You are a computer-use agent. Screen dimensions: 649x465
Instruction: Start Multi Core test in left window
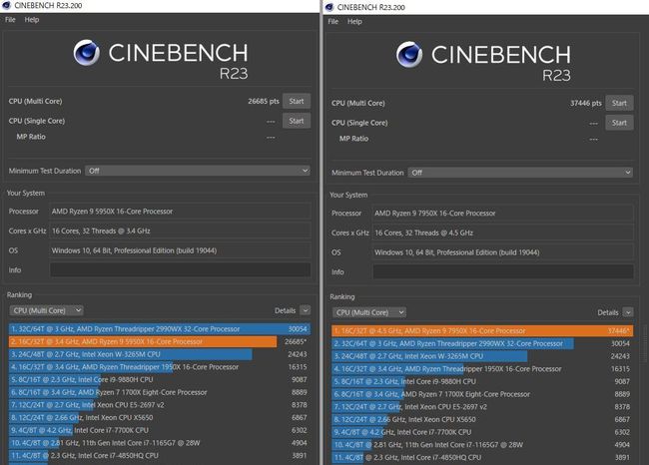[x=297, y=101]
